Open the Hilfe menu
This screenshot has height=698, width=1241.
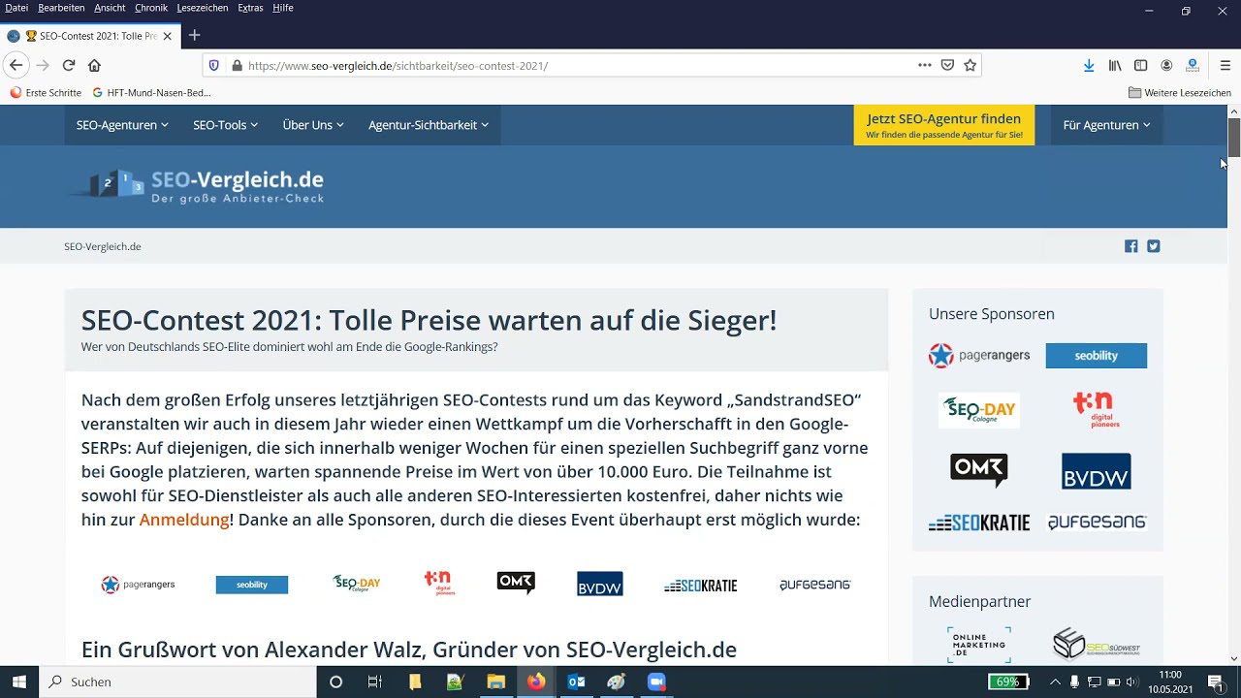coord(283,8)
